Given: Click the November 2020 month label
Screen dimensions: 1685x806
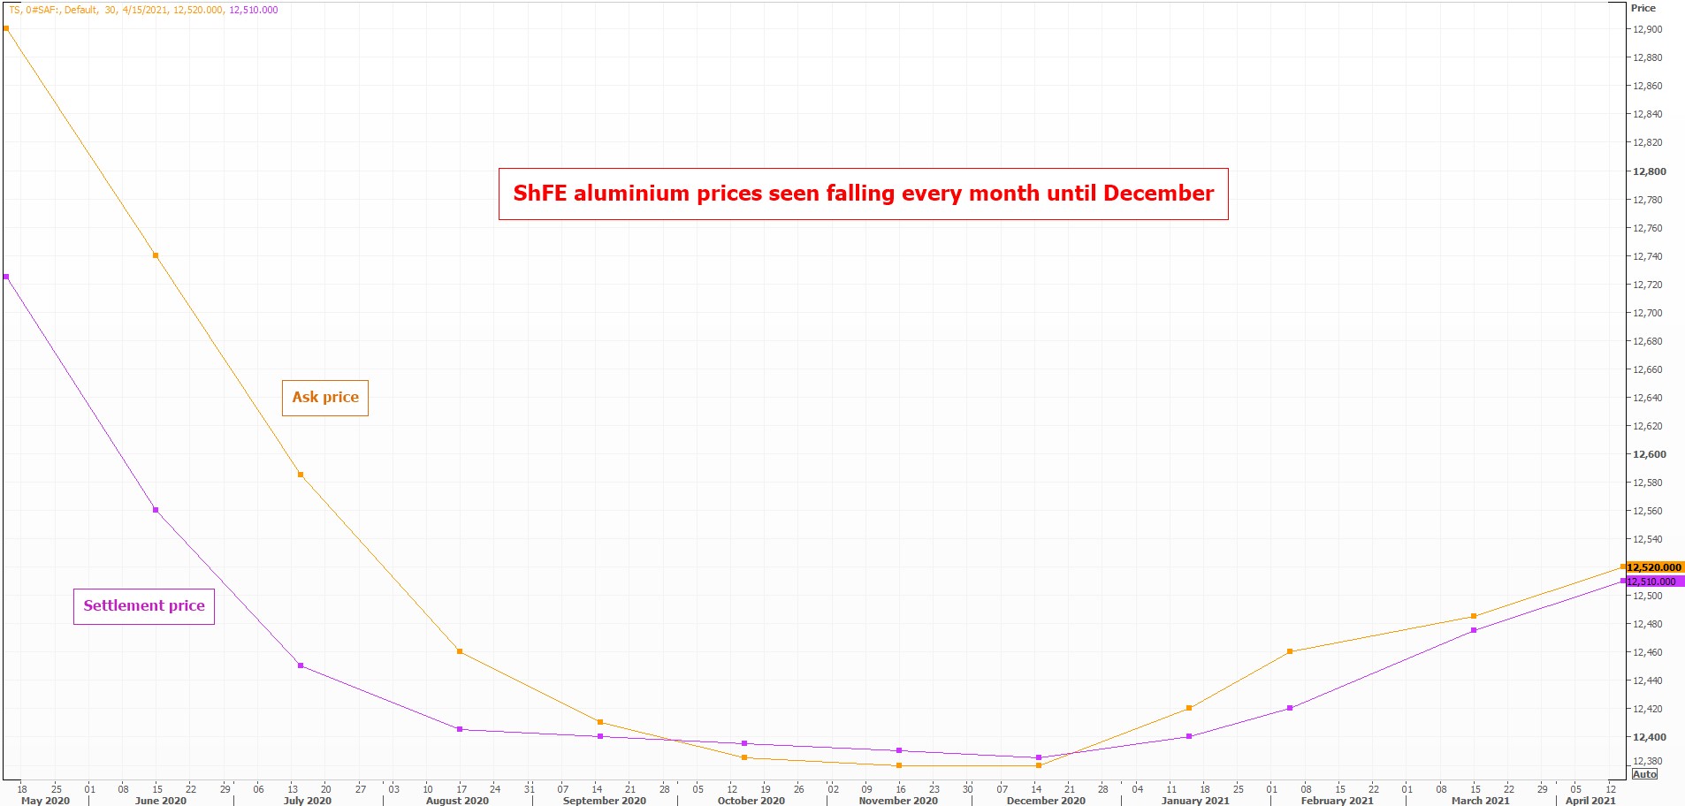Looking at the screenshot, I should tap(898, 801).
